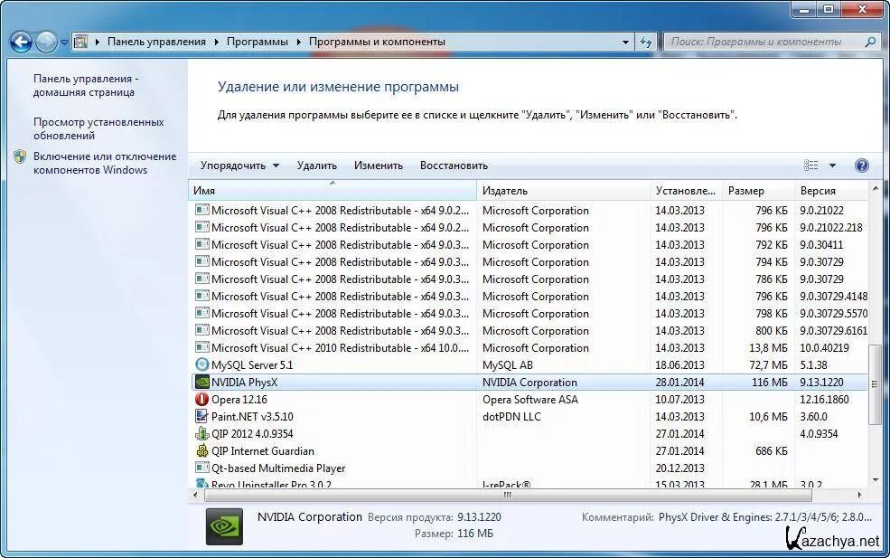Click the blue Help question mark icon
Screen dimensions: 890x558
[x=861, y=166]
